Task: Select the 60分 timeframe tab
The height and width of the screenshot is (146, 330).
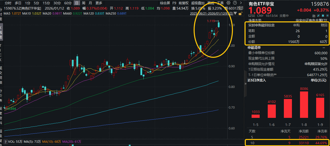Action: coord(68,3)
